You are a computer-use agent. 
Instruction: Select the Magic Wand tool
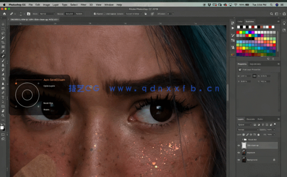(3, 38)
